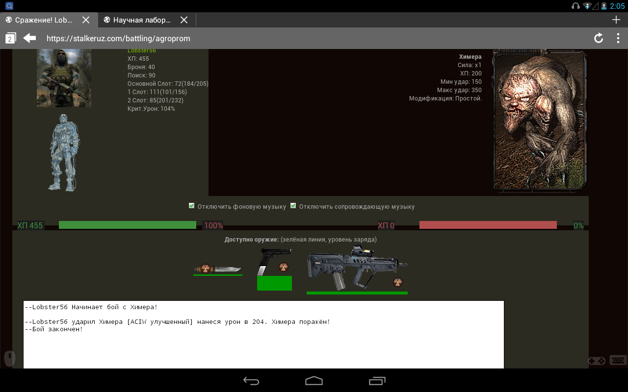628x392 pixels.
Task: Go back with the browser arrow
Action: pyautogui.click(x=30, y=38)
